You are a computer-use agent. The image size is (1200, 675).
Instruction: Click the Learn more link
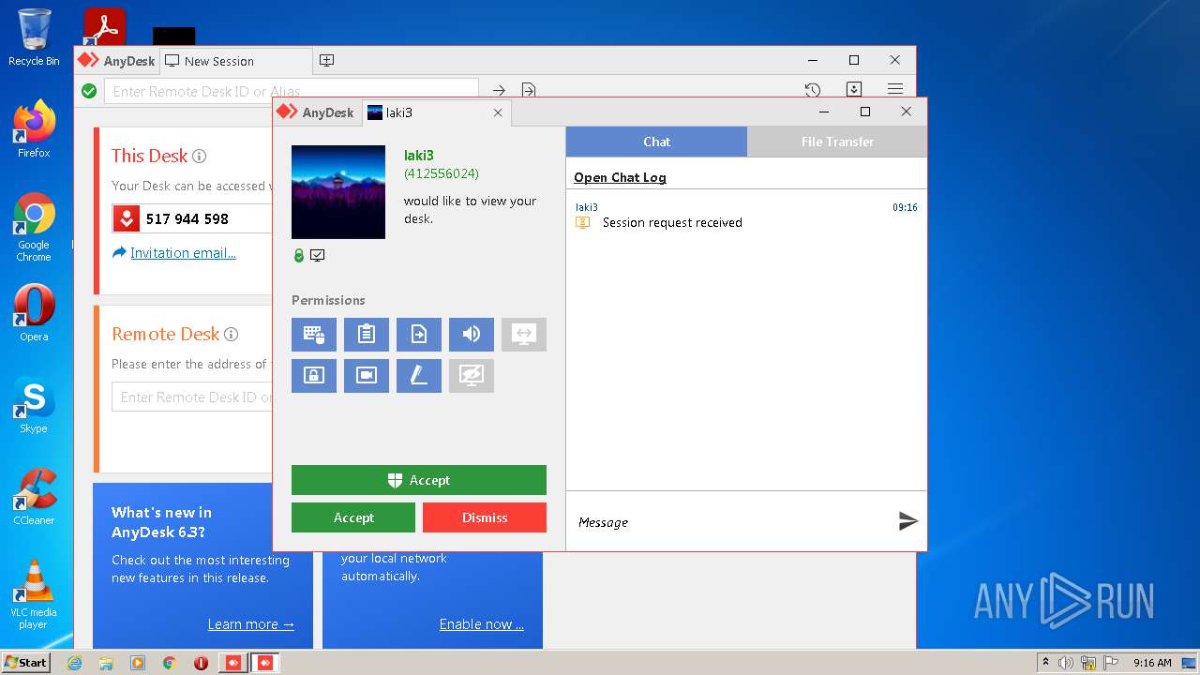[x=251, y=624]
